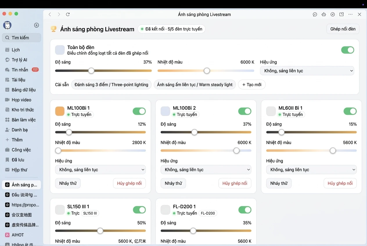Click the compass icon in the top toolbar
367x246 pixels.
333,14
